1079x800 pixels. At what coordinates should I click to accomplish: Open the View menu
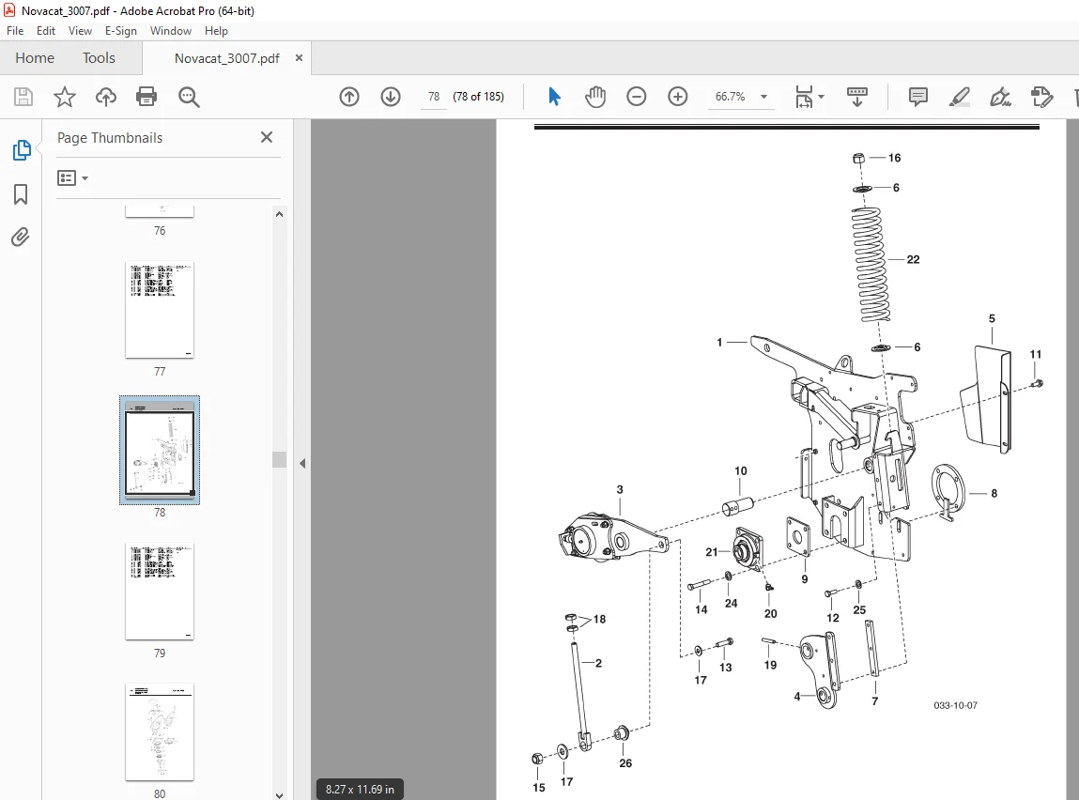[80, 31]
